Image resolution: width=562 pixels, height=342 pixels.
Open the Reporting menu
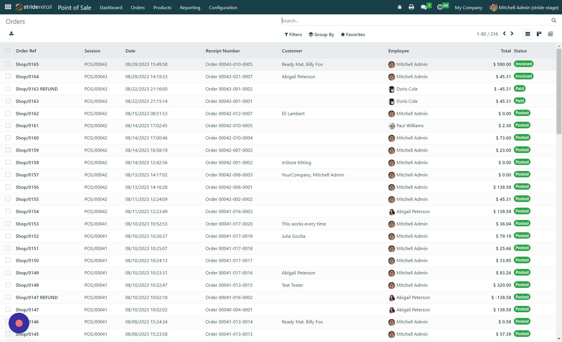tap(190, 7)
